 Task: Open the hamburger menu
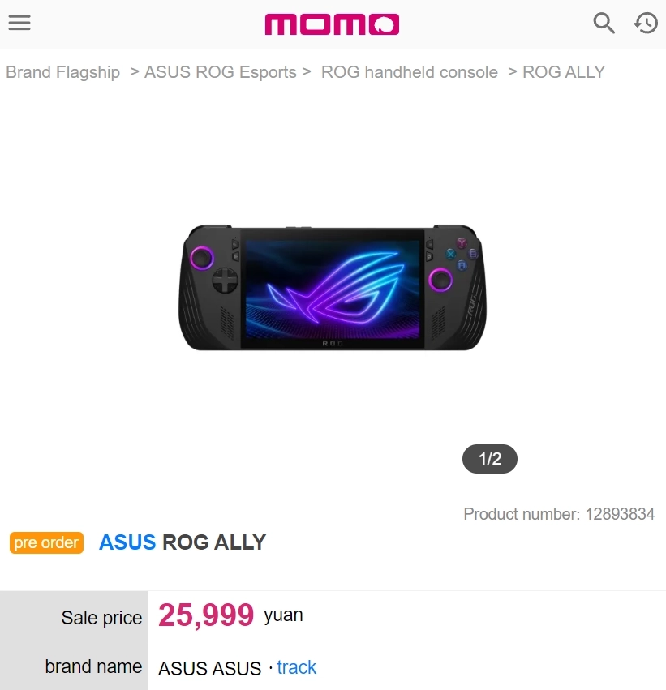point(19,23)
